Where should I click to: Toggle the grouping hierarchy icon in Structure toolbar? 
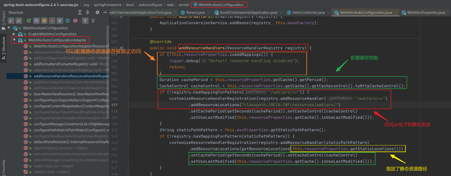pos(60,21)
